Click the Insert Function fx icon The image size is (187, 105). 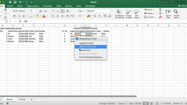pos(20,21)
